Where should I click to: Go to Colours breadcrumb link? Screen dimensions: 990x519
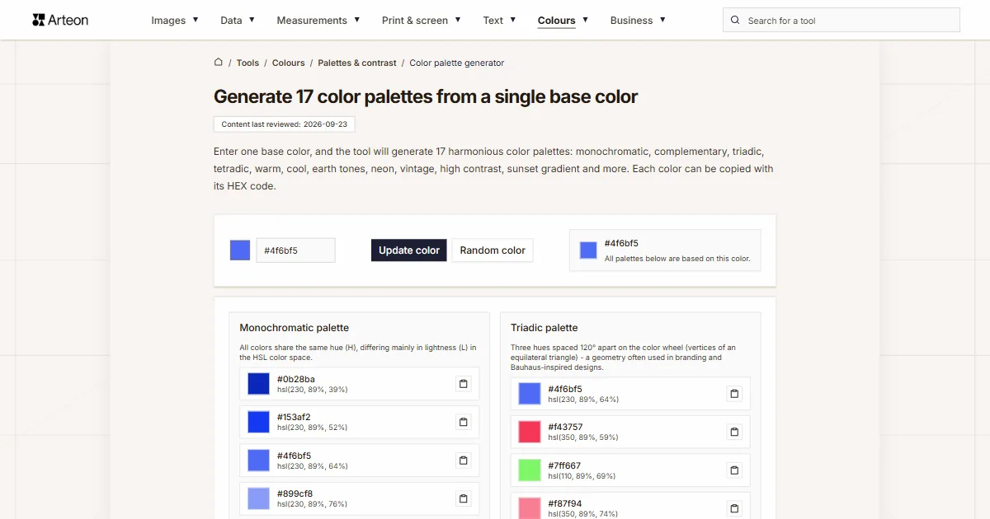point(289,63)
